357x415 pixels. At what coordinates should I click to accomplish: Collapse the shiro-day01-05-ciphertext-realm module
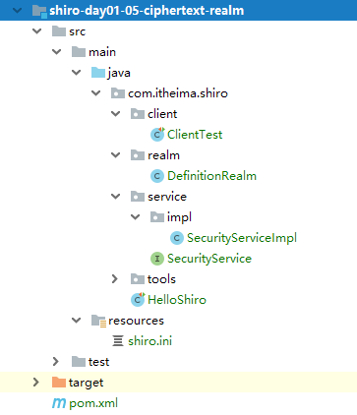tap(17, 11)
